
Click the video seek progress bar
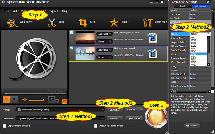pos(35,94)
